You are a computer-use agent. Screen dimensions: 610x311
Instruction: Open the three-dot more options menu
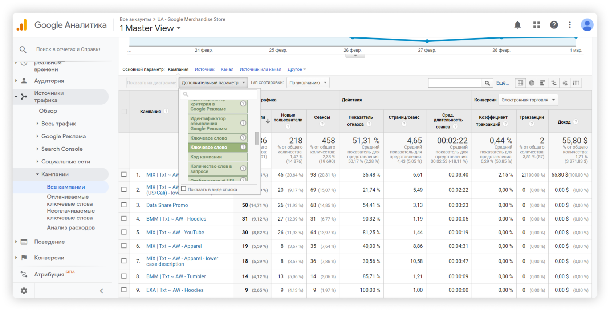[x=570, y=25]
